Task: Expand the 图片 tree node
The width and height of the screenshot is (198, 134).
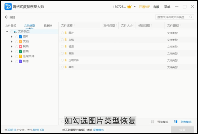Action: click(12, 37)
